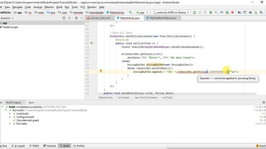Open the Event Log button
This screenshot has width=266, height=149.
tap(261, 146)
